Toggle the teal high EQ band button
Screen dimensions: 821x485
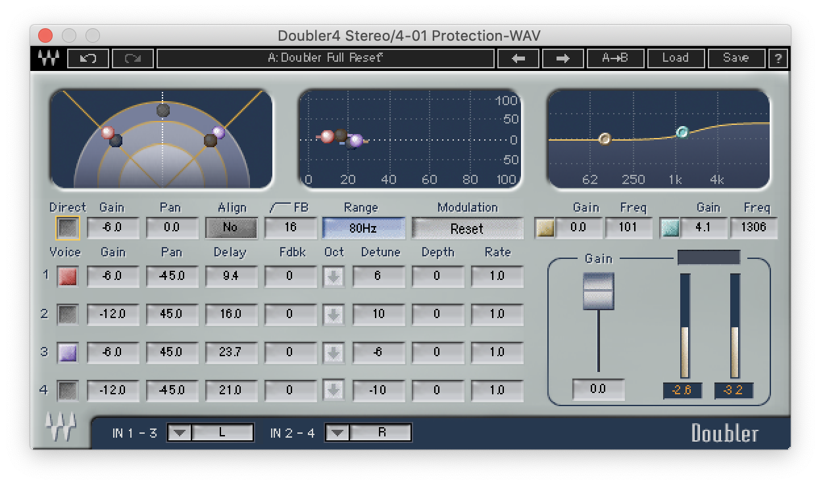click(670, 228)
